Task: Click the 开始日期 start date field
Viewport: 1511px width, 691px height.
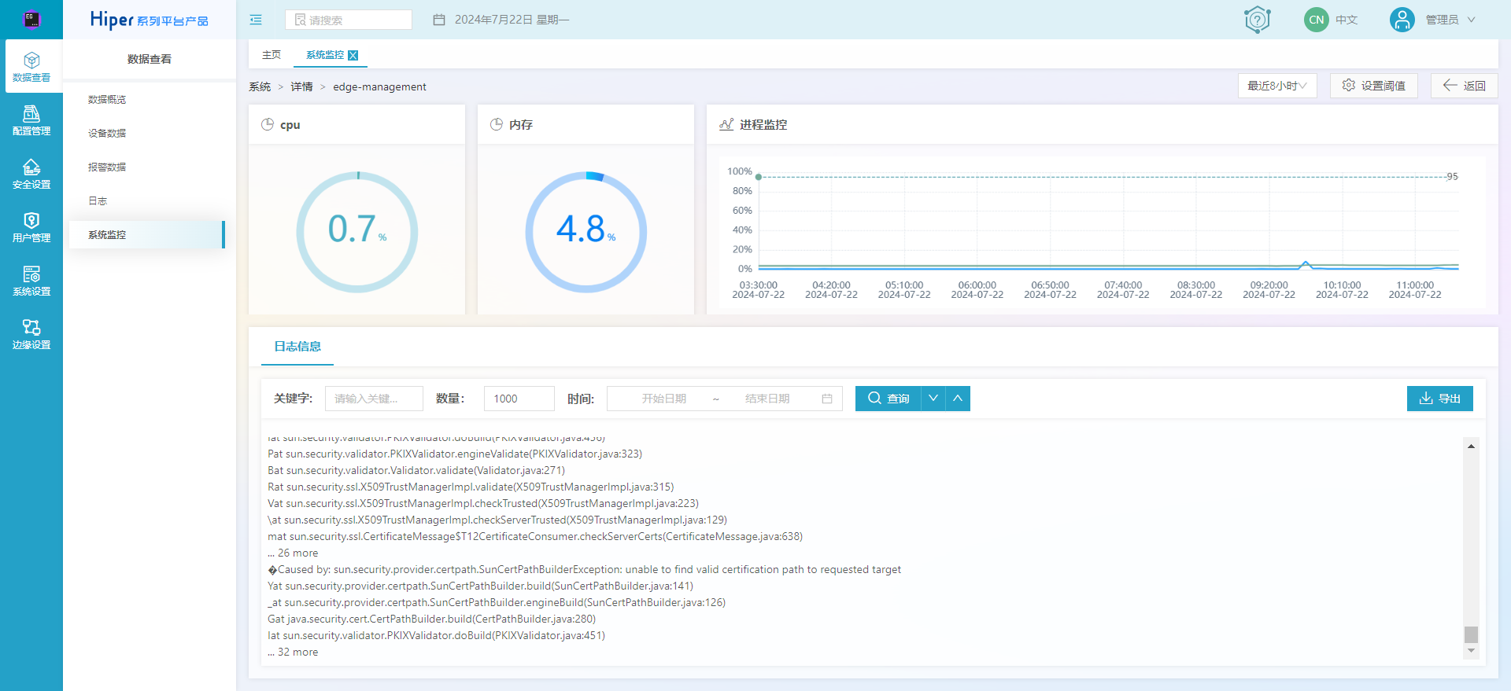Action: pos(664,399)
